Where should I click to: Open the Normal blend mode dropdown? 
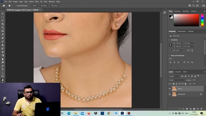coord(177,80)
